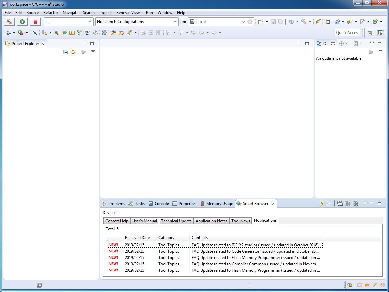Switch to the Application Notes tab

[211, 220]
